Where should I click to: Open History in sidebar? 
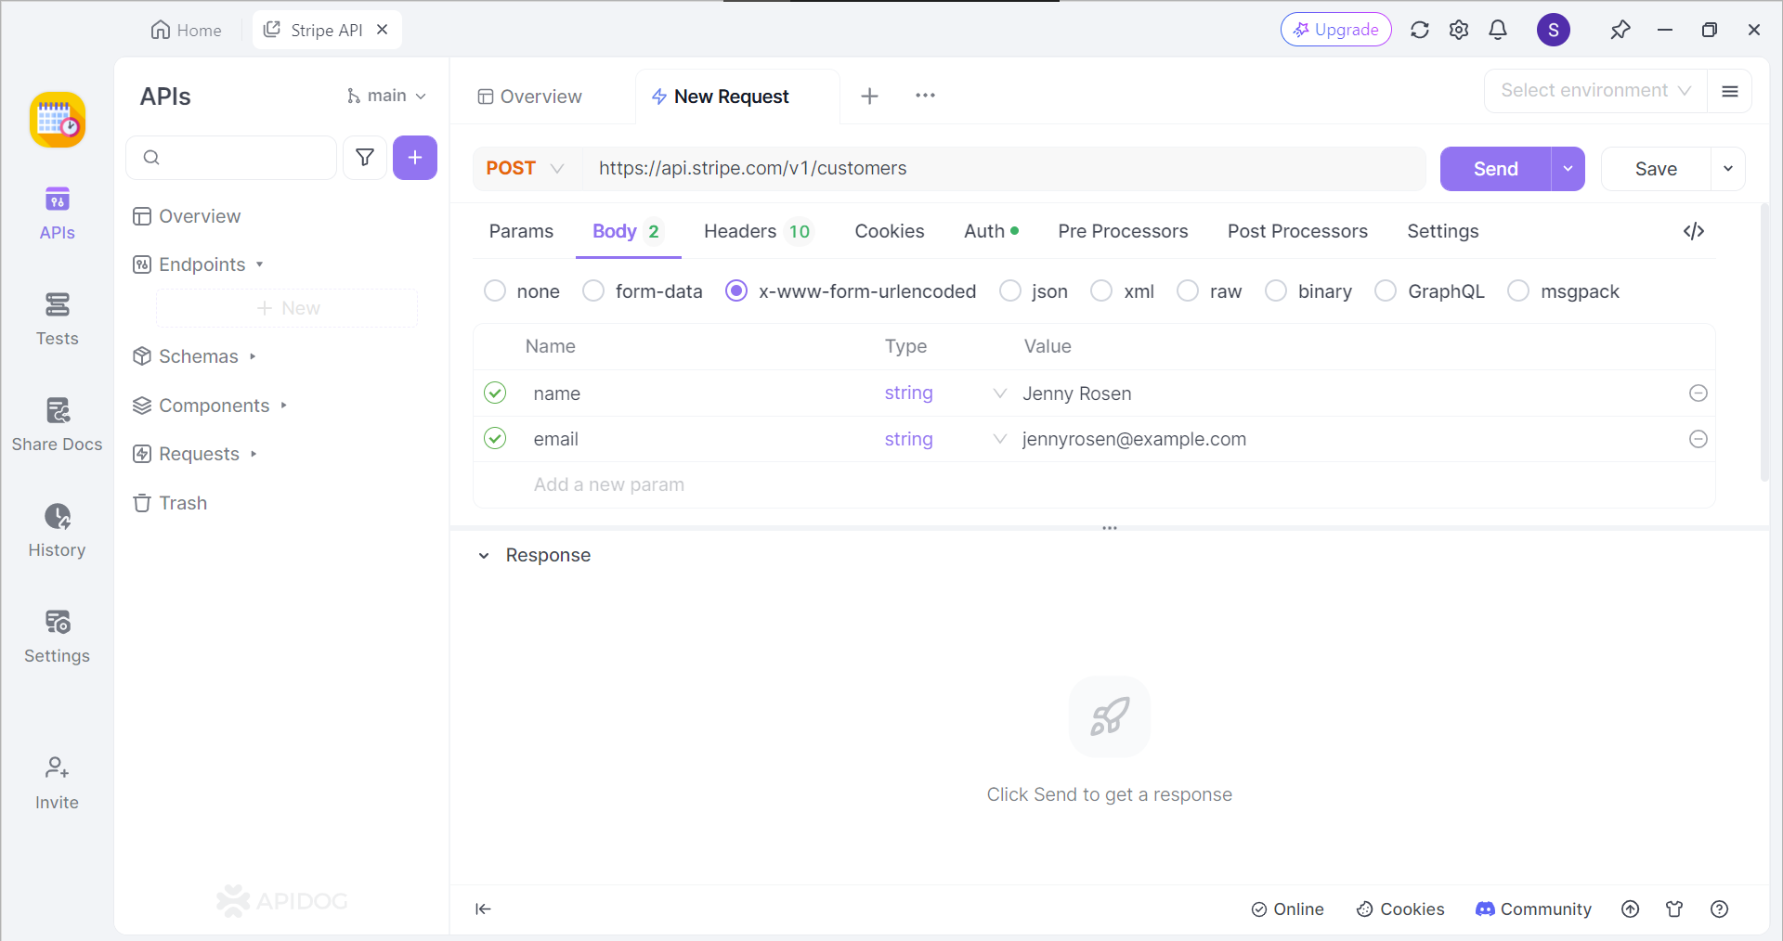click(57, 531)
